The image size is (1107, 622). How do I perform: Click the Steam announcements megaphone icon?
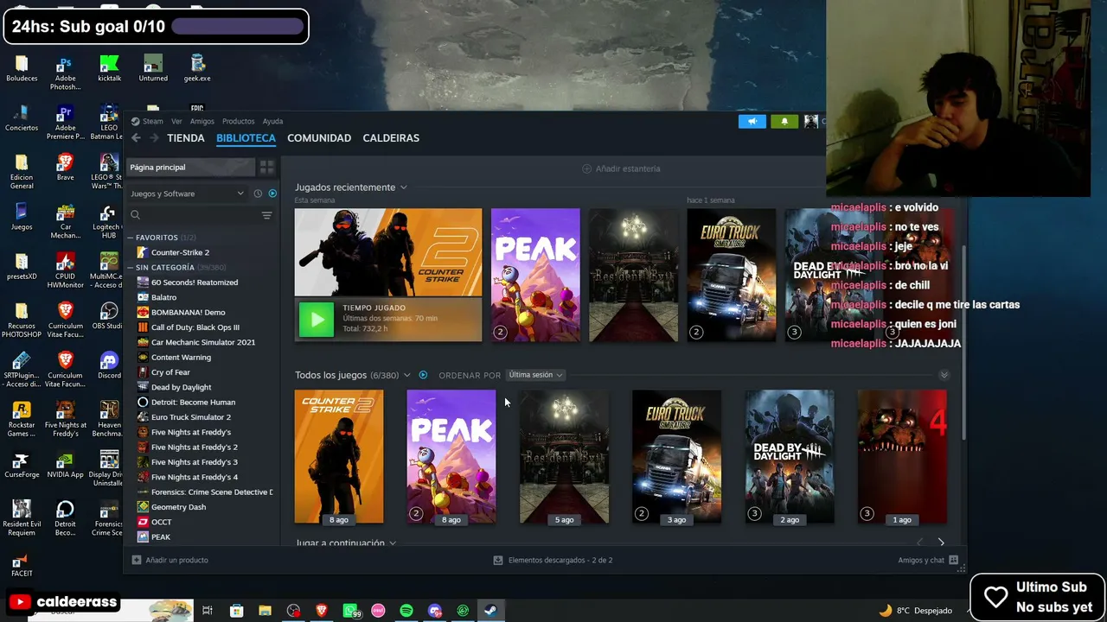[x=752, y=122]
